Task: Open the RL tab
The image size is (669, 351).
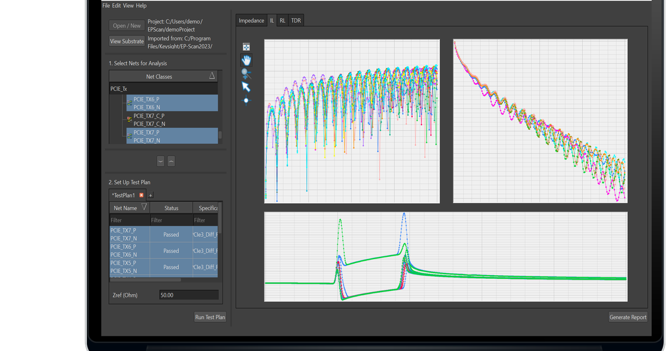Action: [x=283, y=21]
